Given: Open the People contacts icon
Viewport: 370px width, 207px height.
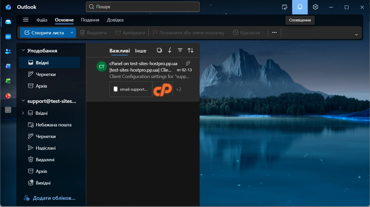Looking at the screenshot, I should (x=8, y=51).
